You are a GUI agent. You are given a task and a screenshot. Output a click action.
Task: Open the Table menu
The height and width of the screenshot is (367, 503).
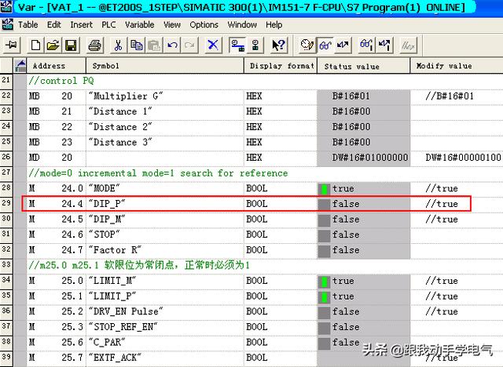tap(28, 24)
